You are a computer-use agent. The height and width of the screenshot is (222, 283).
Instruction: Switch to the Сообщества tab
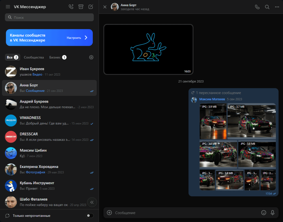tap(34, 57)
